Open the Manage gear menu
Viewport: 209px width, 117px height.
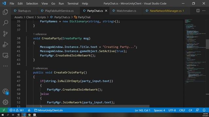pyautogui.click(x=5, y=102)
